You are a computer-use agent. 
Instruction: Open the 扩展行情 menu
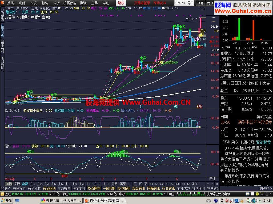[70, 3]
